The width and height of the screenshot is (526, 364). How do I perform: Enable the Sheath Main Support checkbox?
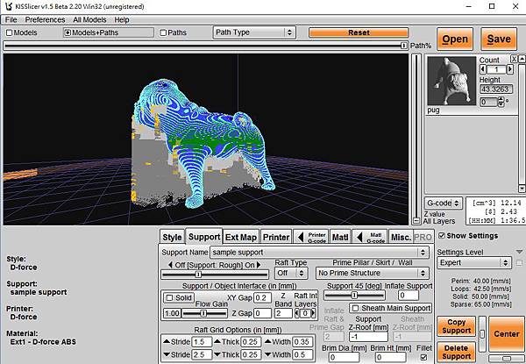coord(355,308)
